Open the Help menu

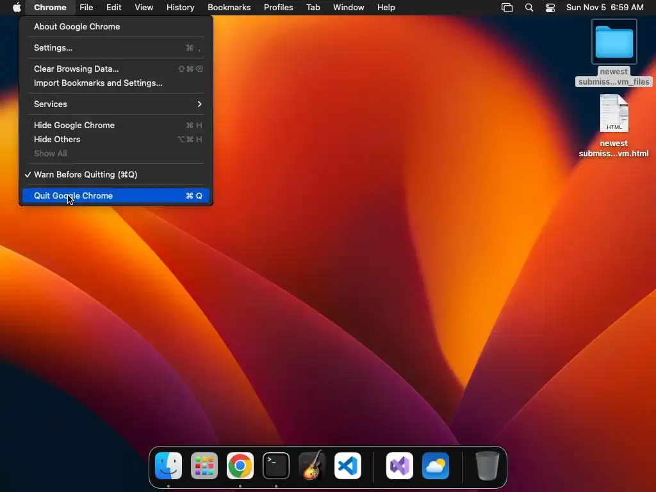(386, 8)
